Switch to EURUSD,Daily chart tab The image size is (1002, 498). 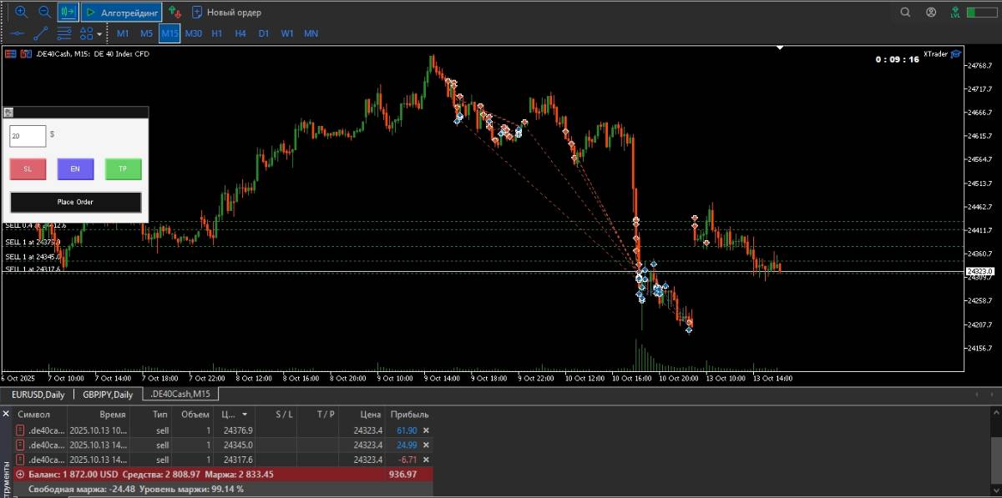(38, 395)
